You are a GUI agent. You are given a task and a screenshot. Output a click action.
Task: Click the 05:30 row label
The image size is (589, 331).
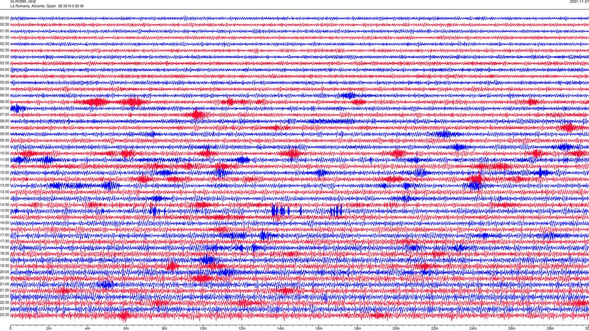tap(4, 89)
